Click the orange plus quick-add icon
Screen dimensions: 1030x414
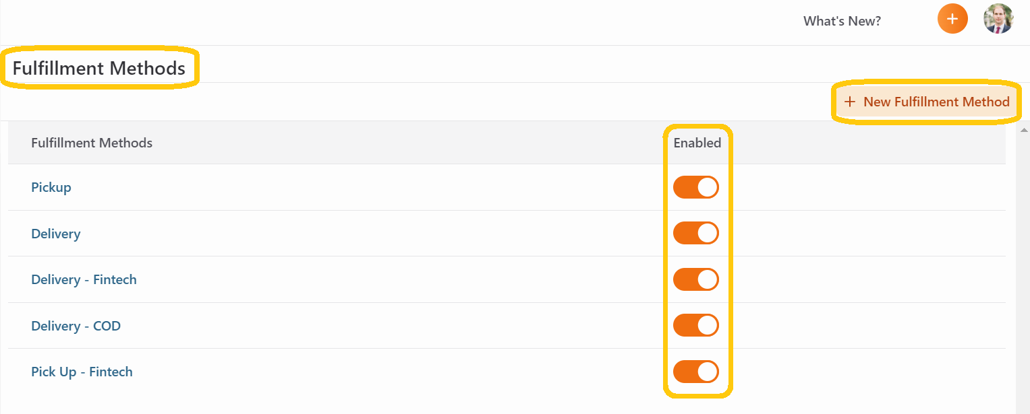[x=952, y=19]
